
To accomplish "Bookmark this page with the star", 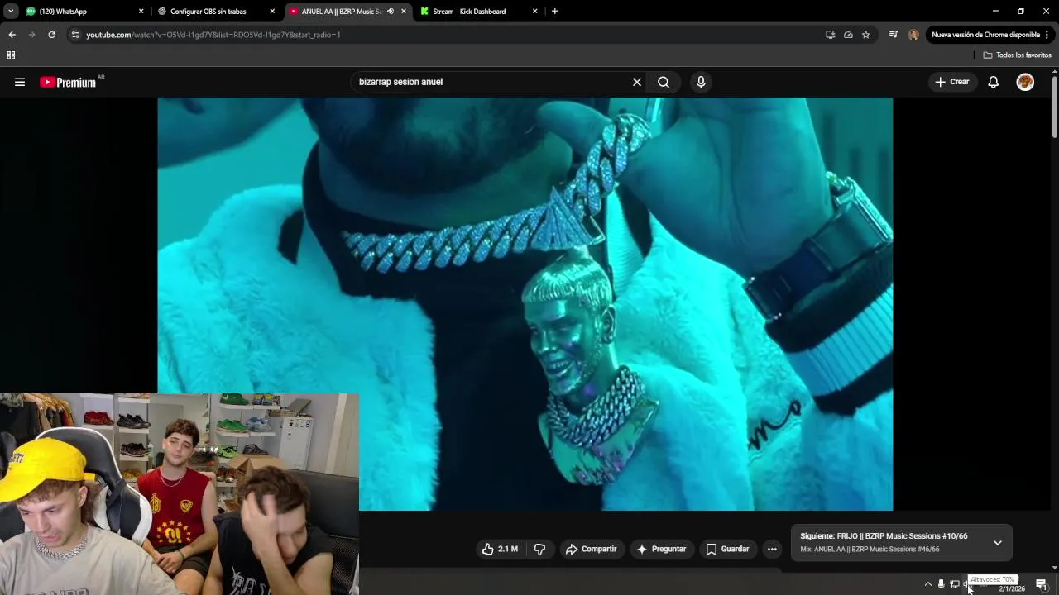I will pyautogui.click(x=866, y=35).
